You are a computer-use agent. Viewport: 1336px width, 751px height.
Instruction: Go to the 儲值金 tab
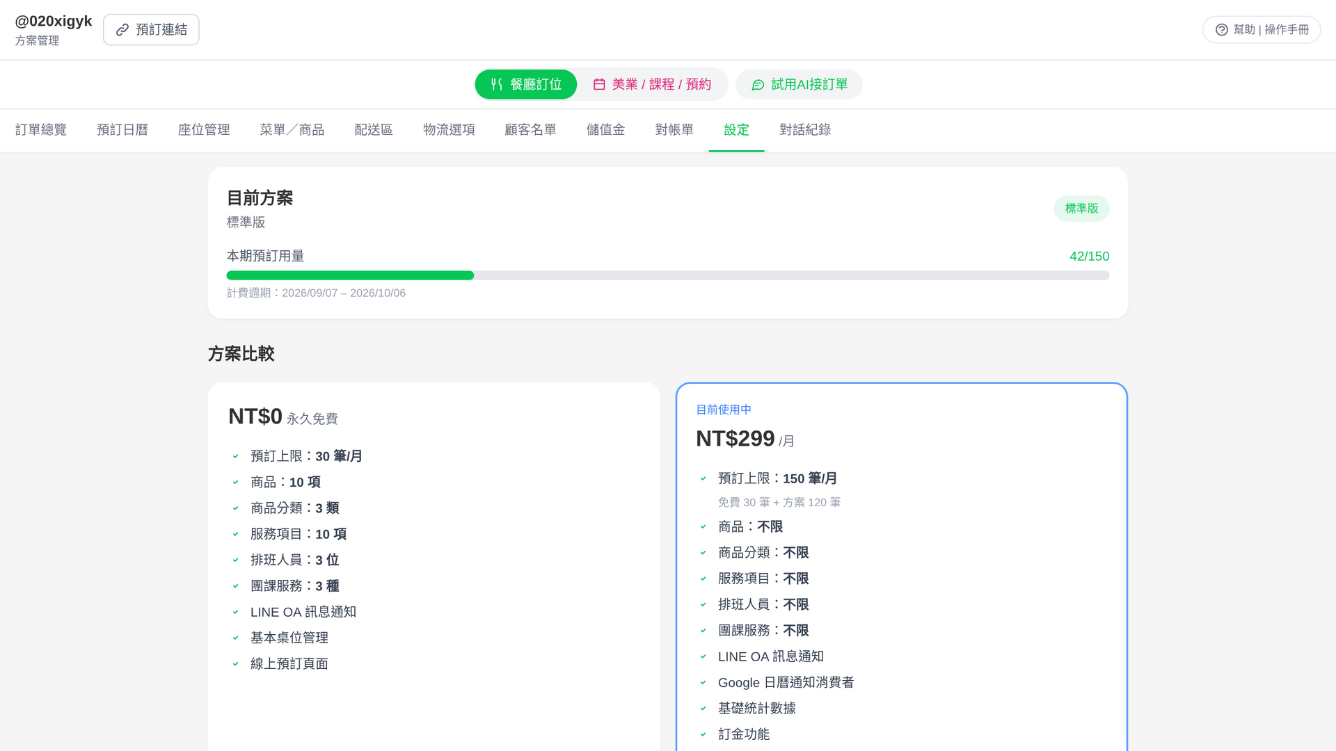click(605, 130)
